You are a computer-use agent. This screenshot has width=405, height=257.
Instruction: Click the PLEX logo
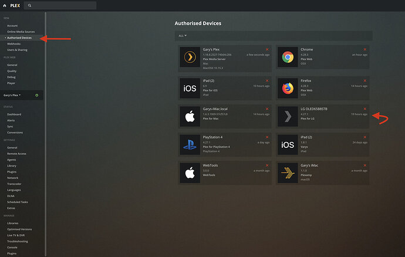click(x=15, y=5)
